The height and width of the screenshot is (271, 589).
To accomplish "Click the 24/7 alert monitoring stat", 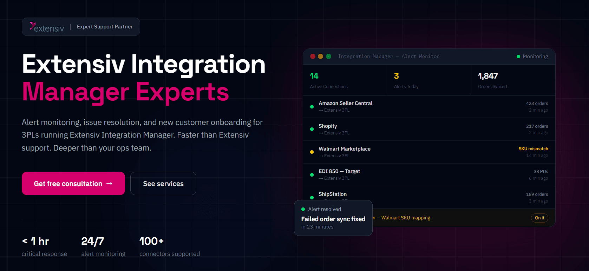I will tap(103, 247).
